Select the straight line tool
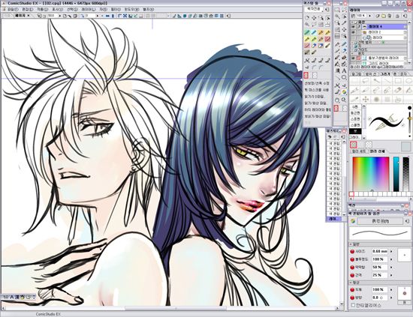The width and height of the screenshot is (413, 317). 337,78
